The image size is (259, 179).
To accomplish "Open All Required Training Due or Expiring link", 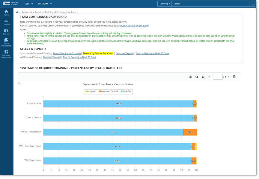I will (79, 57).
